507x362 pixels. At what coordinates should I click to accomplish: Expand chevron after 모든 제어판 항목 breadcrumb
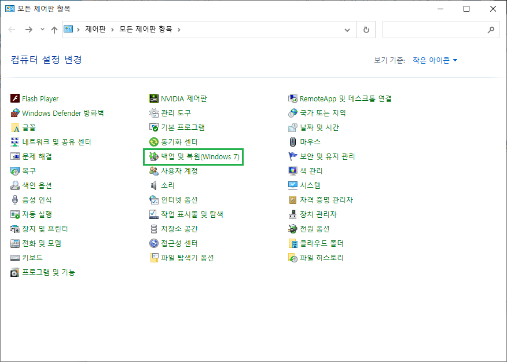point(179,30)
